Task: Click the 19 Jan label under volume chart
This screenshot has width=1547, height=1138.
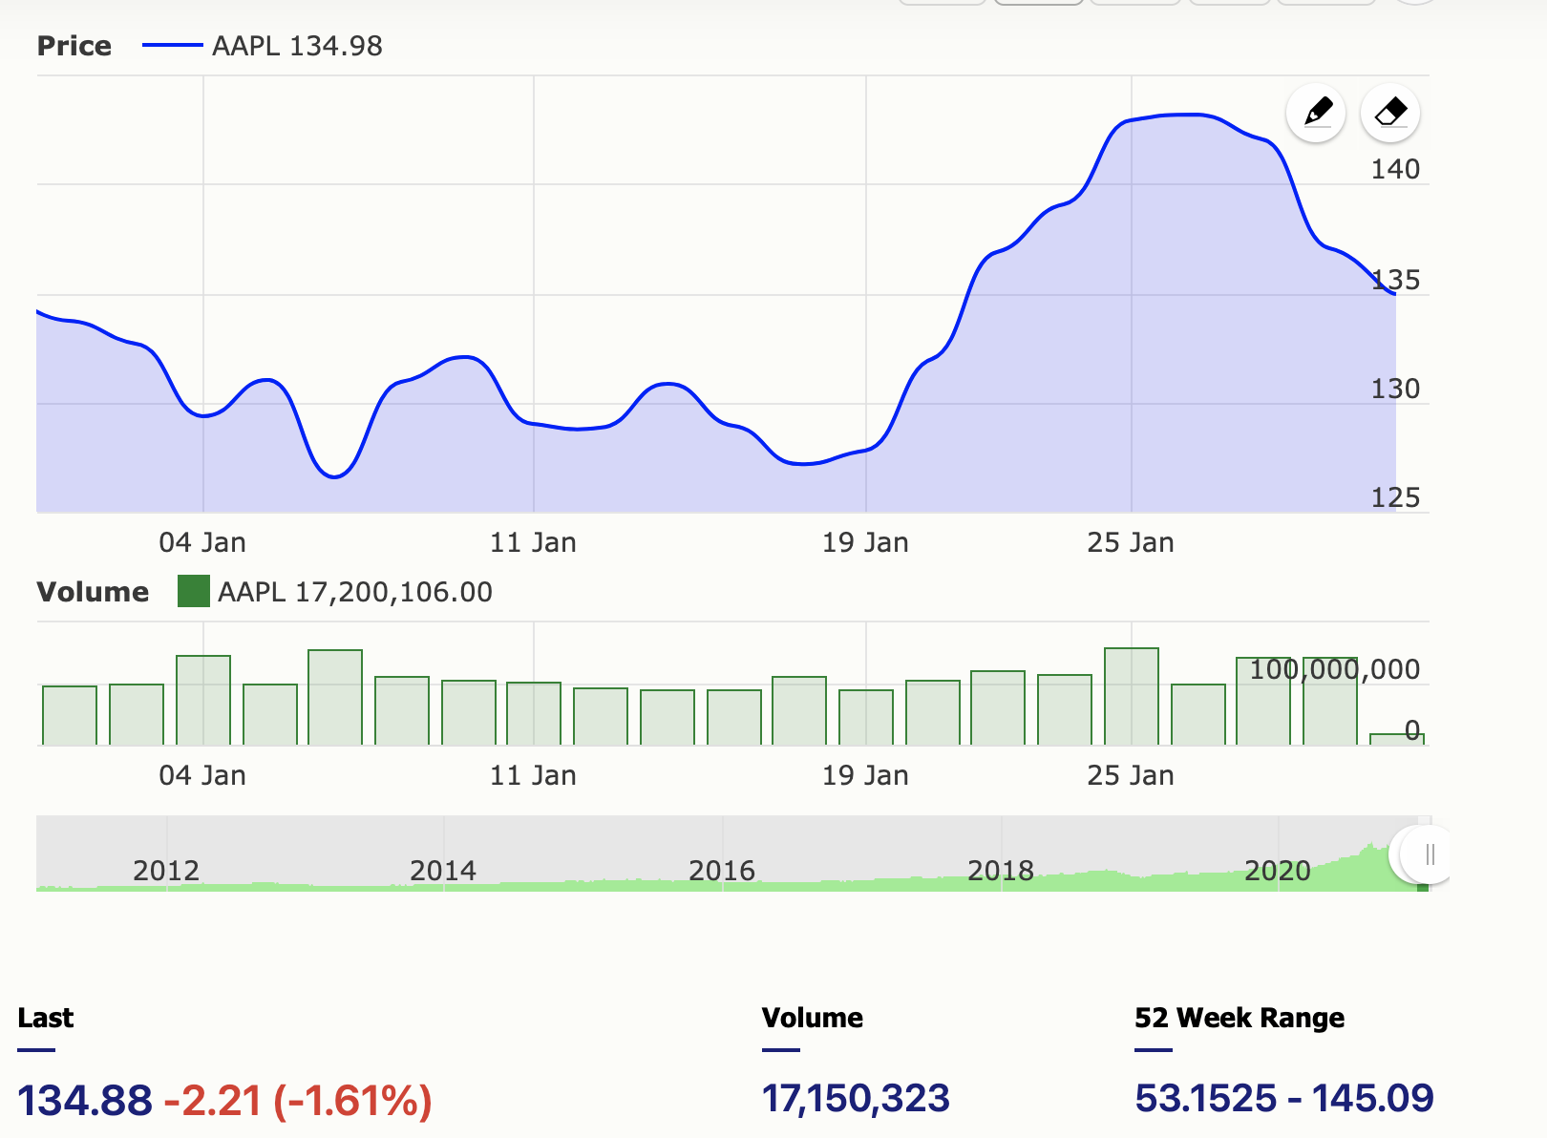Action: [865, 775]
